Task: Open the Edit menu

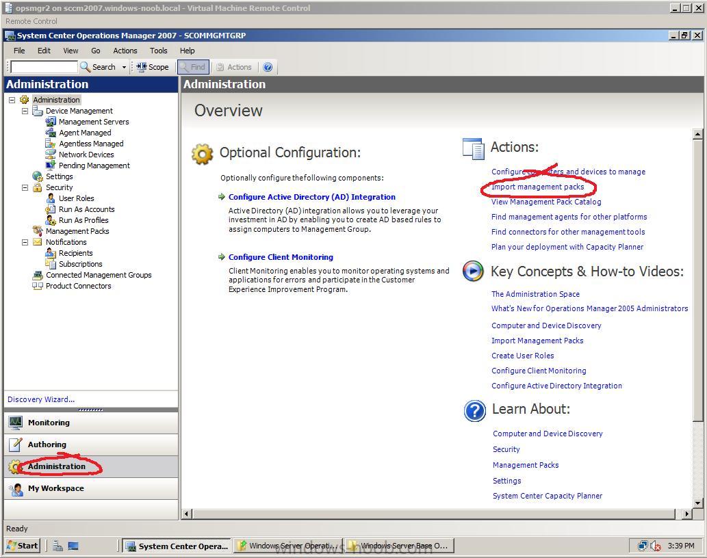Action: coord(44,51)
